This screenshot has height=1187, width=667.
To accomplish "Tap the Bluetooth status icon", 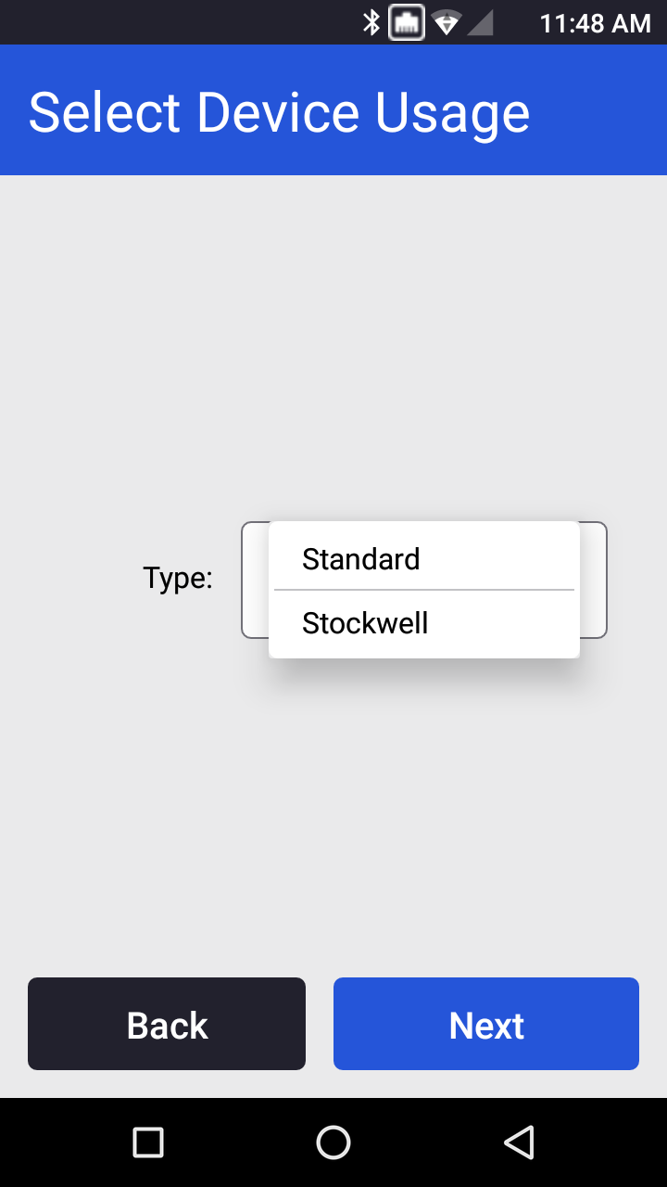I will click(x=371, y=22).
